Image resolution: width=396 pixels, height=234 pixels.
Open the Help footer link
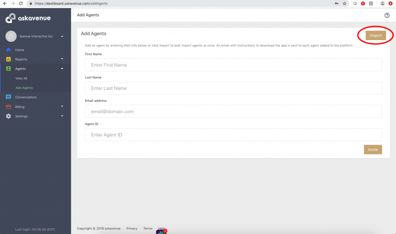click(x=162, y=229)
